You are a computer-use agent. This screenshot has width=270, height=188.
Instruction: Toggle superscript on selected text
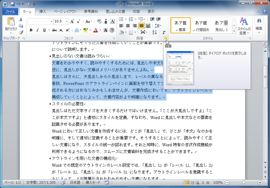click(67, 30)
